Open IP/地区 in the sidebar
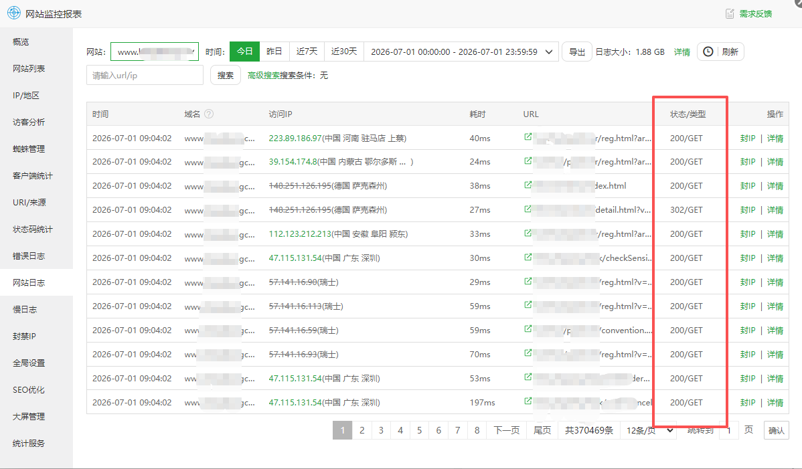 (x=36, y=96)
